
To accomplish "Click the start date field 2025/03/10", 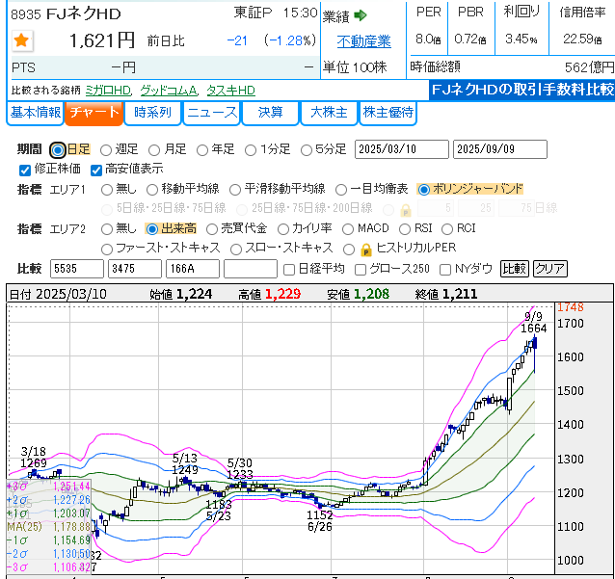I will click(x=400, y=149).
